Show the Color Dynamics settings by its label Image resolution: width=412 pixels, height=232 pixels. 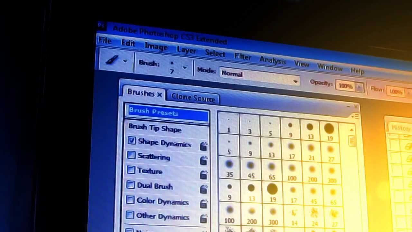(x=163, y=201)
